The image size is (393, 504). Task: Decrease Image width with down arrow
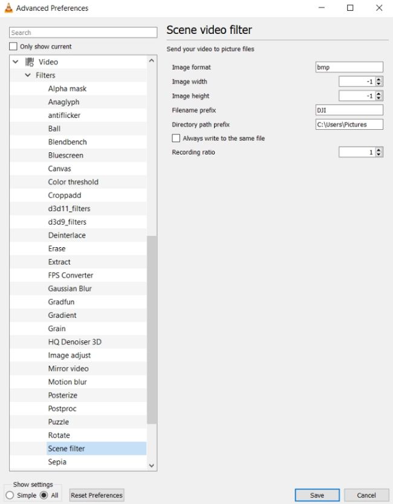click(x=379, y=84)
